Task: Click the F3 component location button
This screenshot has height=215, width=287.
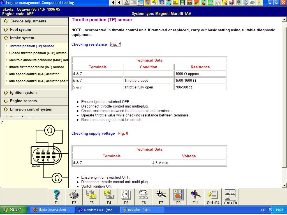Action: [91, 197]
